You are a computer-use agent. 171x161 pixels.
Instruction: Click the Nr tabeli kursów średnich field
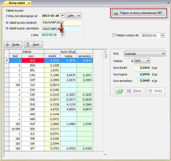tap(61, 22)
